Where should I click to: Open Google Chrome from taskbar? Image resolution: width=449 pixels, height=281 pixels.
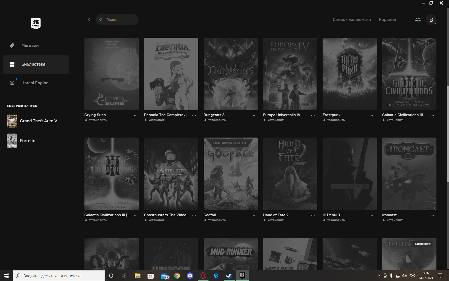[x=177, y=276]
